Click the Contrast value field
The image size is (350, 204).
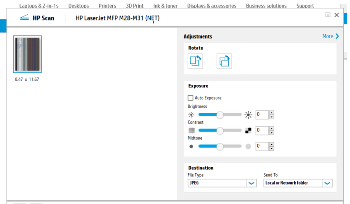coord(262,131)
